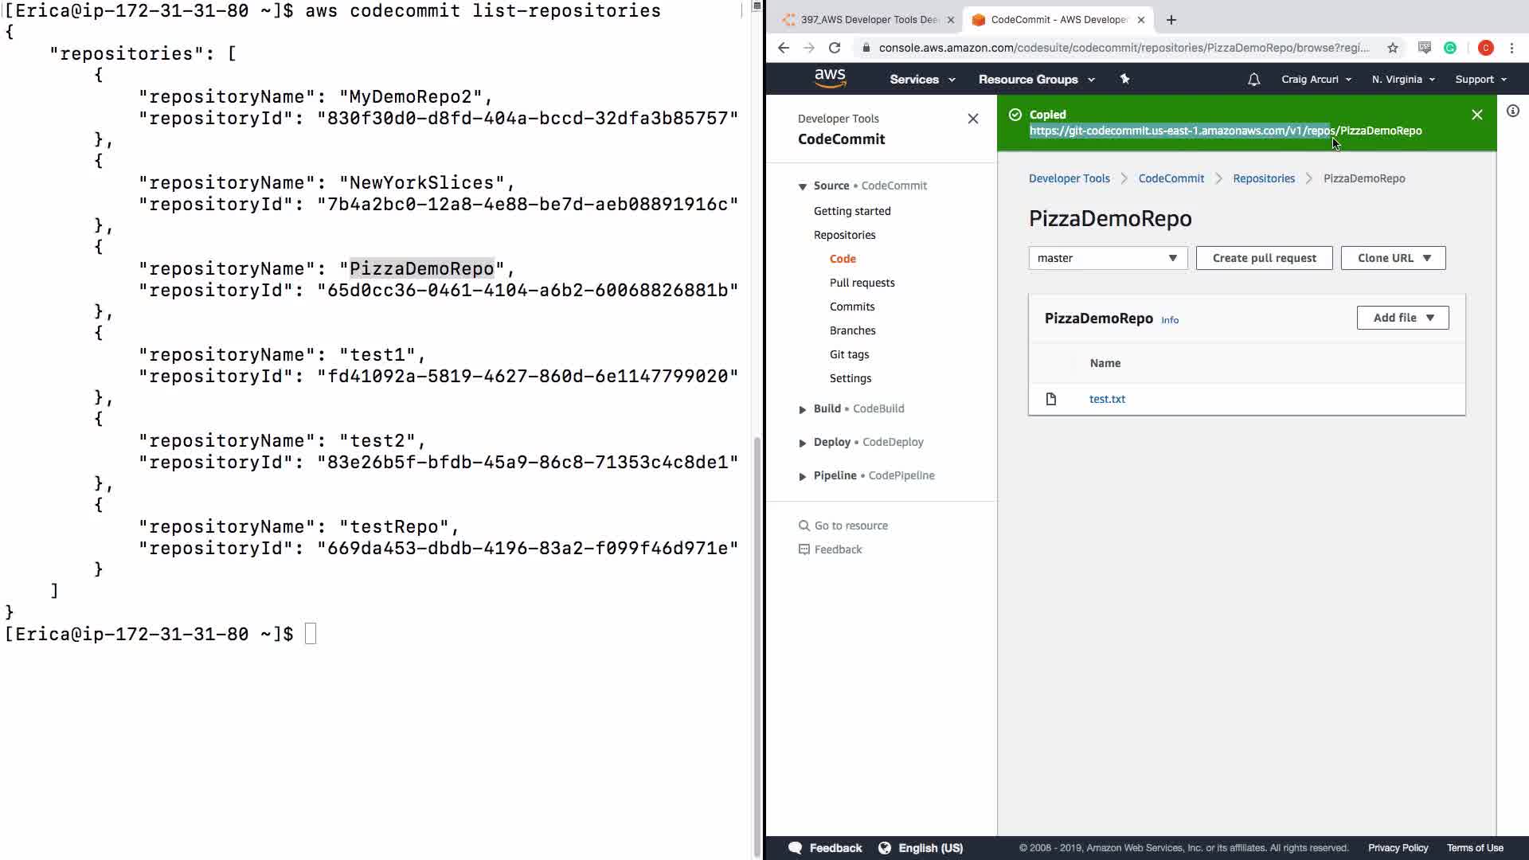Click the test.txt file icon

pyautogui.click(x=1051, y=399)
